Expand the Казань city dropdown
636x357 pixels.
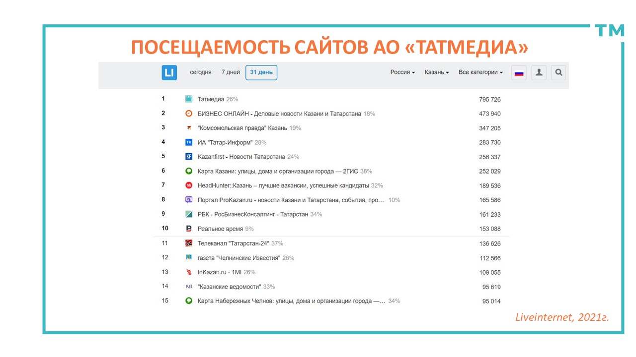pos(437,72)
